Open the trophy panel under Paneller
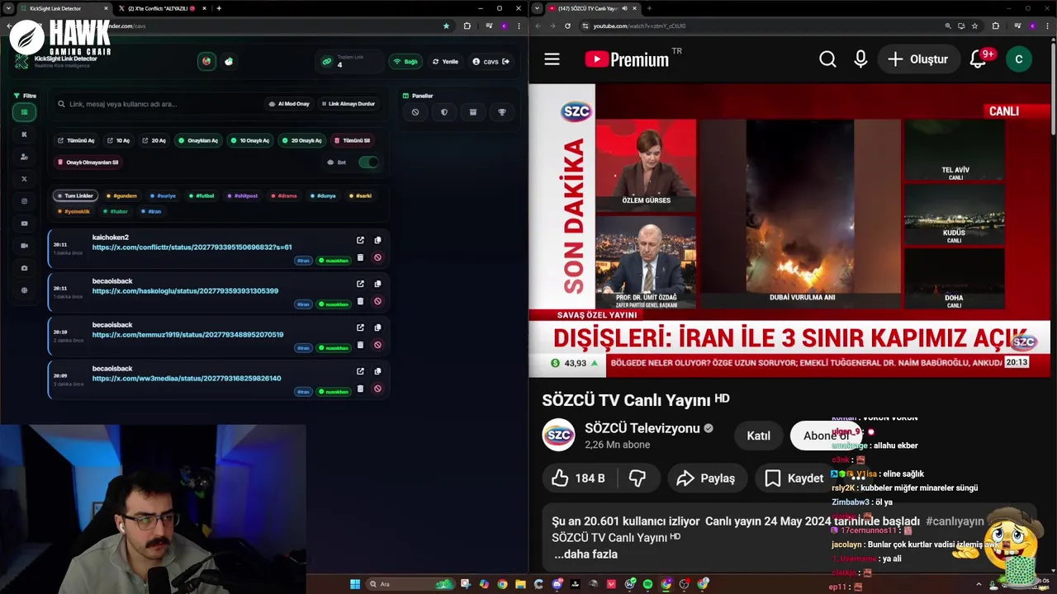 pos(502,112)
